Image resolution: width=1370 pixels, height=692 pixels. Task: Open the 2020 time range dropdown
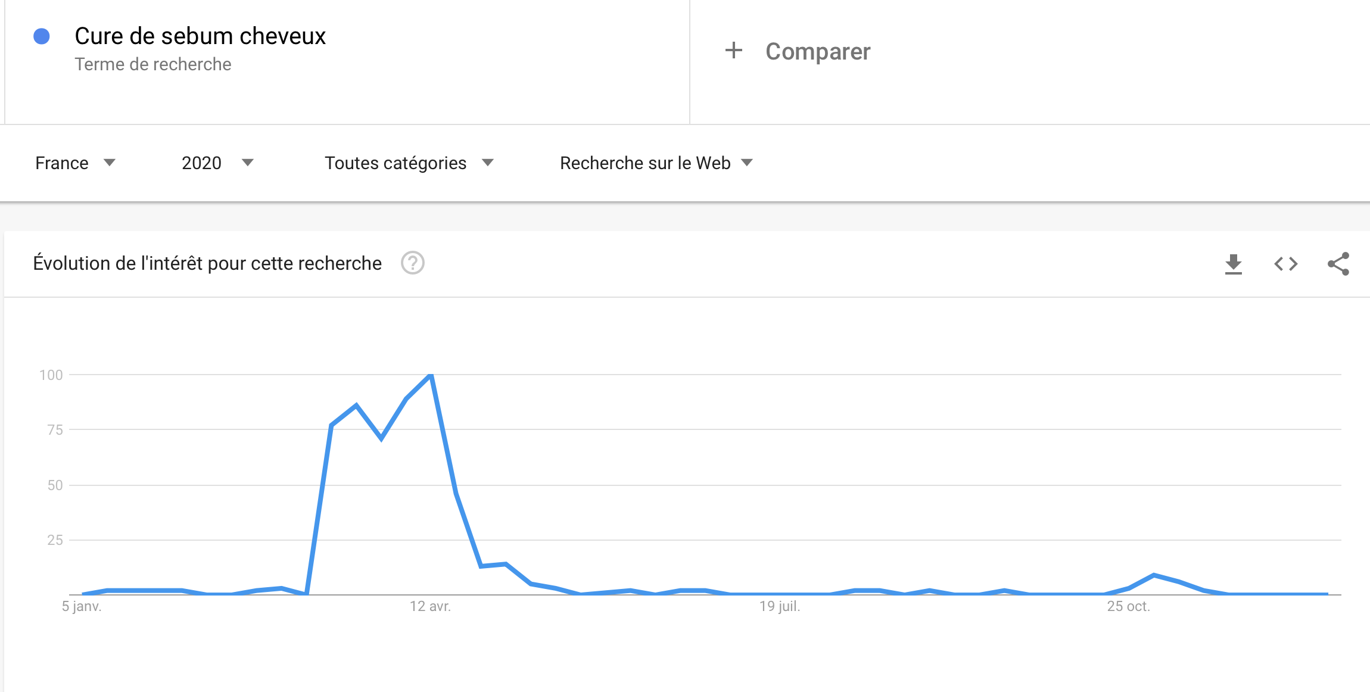217,163
